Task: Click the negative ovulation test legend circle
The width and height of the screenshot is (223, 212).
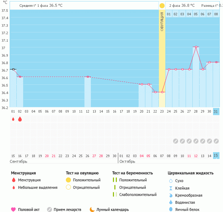Action: pos(68,187)
